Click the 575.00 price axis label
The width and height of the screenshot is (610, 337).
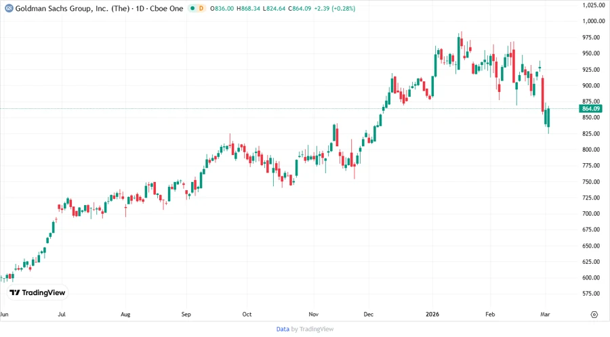tap(590, 294)
